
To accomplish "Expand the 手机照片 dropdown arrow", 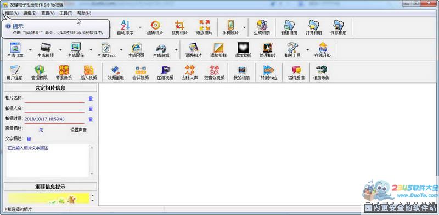I will [x=244, y=27].
